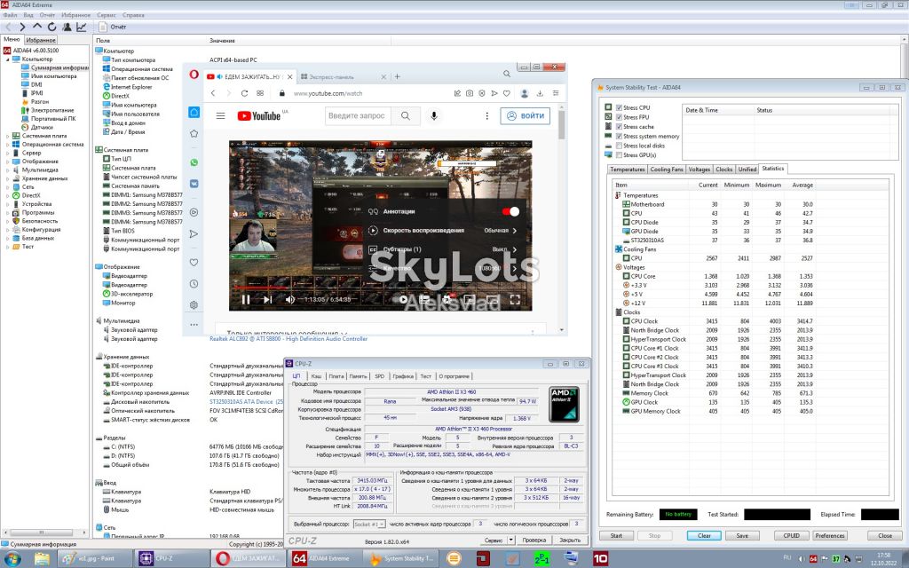Expand the Системная плата node in the AIDA64 tree
Viewport: 909px width, 568px height.
7,136
